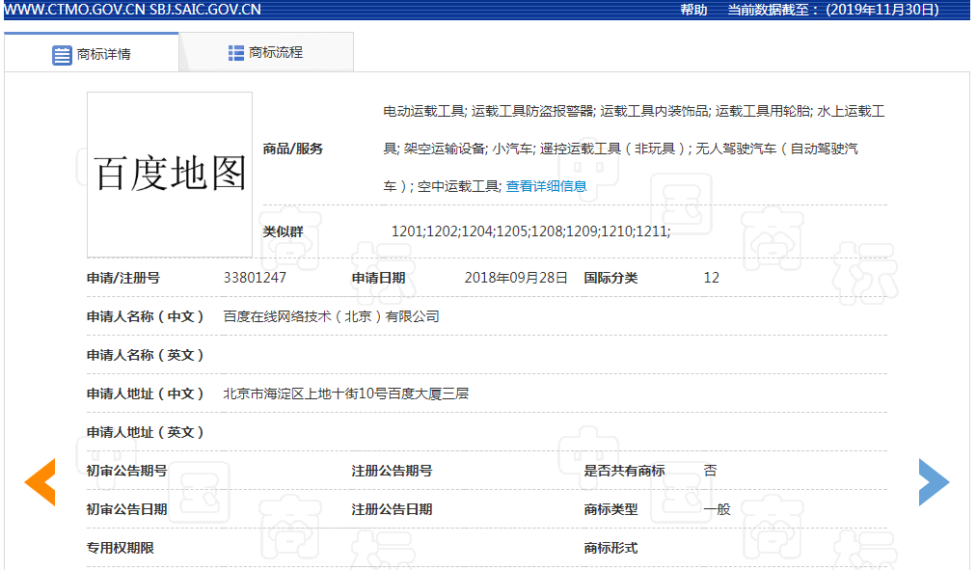Open the 商标详情 tab

click(x=92, y=53)
